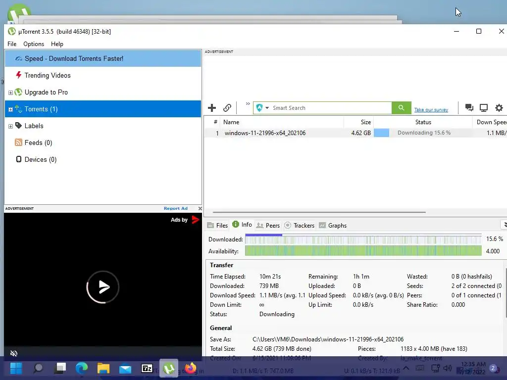Click the remote monitor toolbar icon
Screen dimensions: 507x380
click(484, 107)
